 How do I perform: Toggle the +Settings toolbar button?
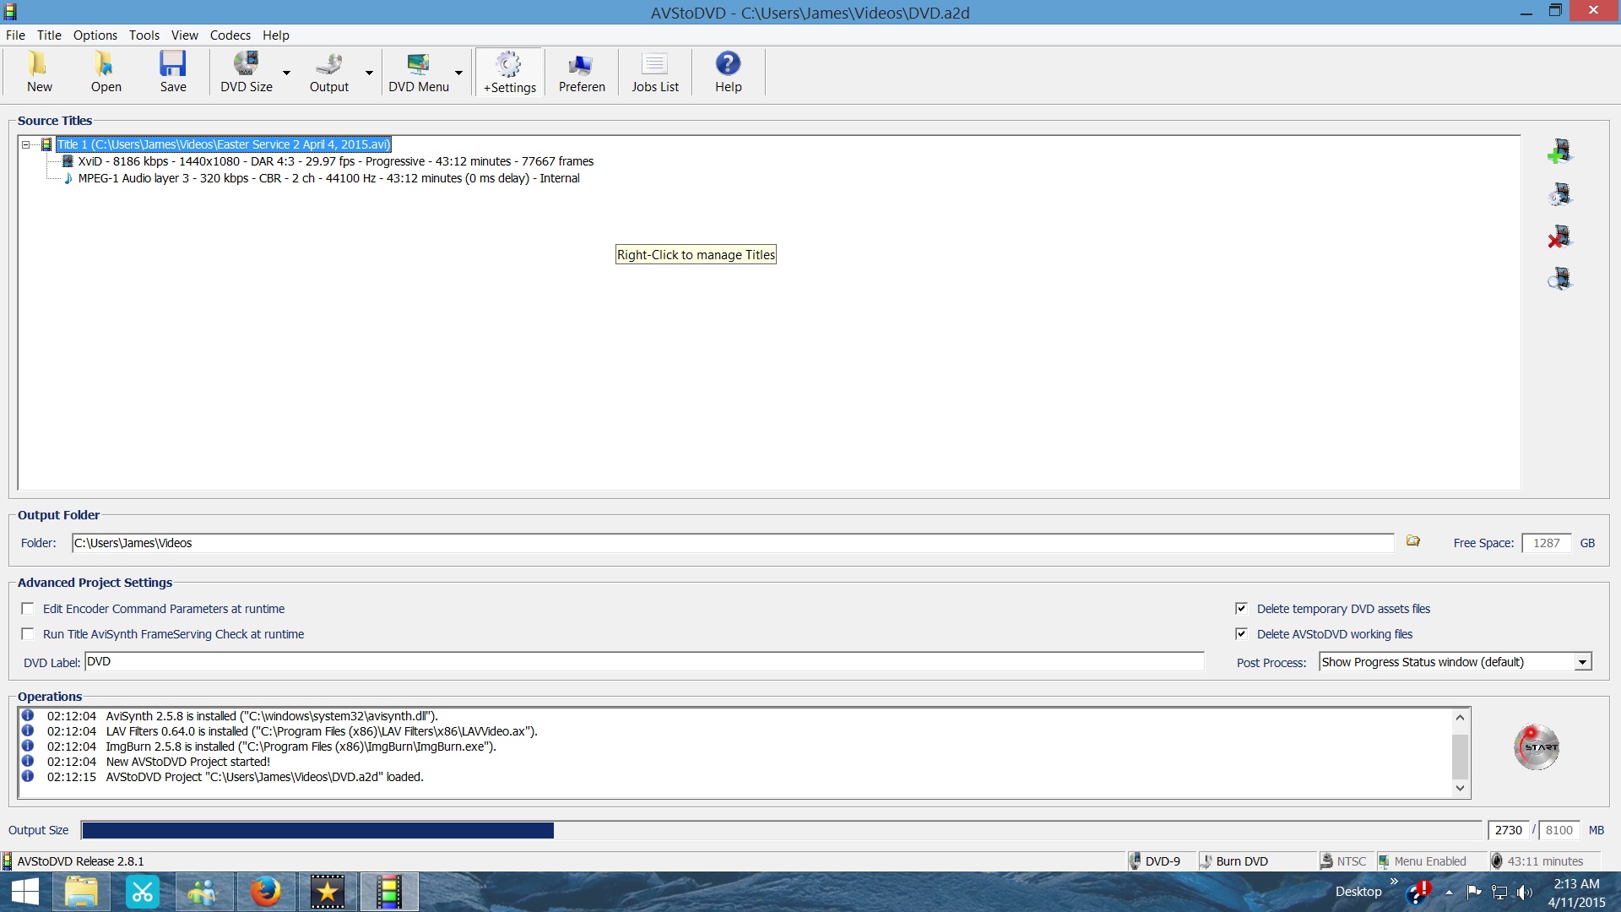[509, 72]
